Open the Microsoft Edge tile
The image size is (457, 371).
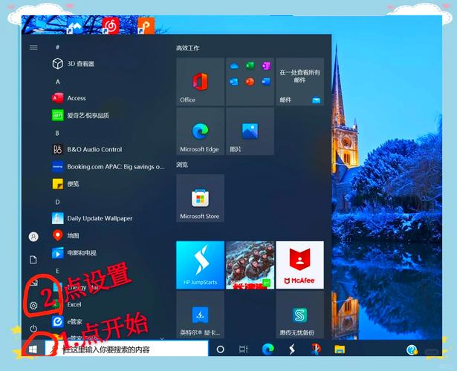point(200,131)
